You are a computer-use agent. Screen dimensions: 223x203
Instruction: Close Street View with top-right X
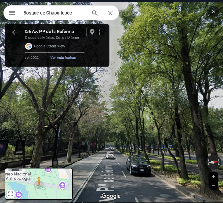214,12
